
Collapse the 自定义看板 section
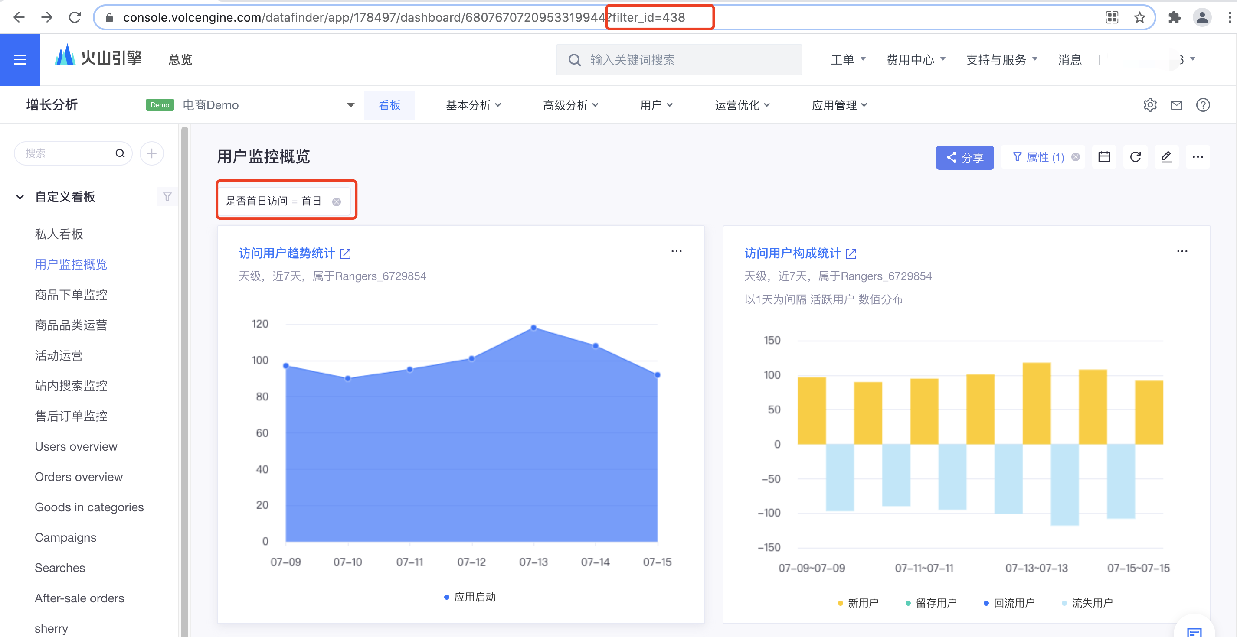(x=20, y=197)
